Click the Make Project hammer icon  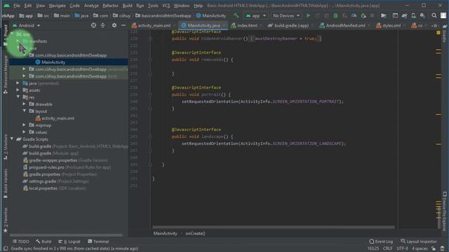pyautogui.click(x=236, y=15)
